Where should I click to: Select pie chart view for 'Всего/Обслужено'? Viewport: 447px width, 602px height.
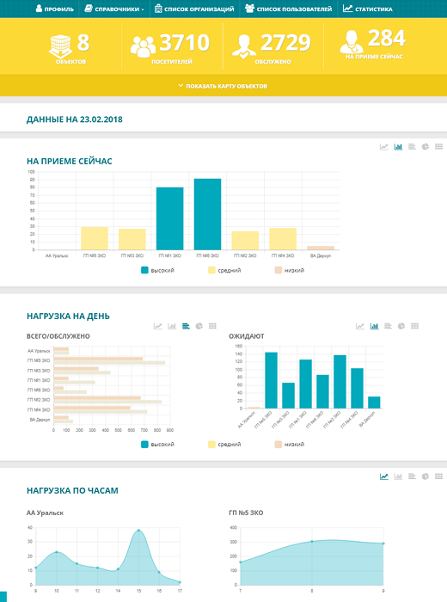[x=199, y=326]
